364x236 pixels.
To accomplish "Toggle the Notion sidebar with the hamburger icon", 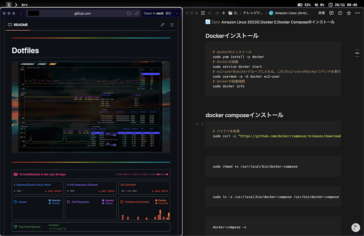I will pos(203,13).
